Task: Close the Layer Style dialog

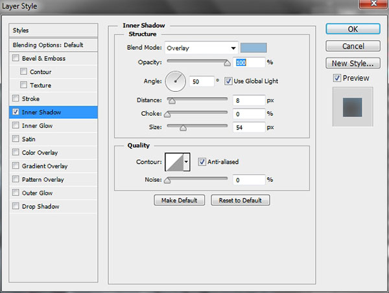Action: click(373, 3)
